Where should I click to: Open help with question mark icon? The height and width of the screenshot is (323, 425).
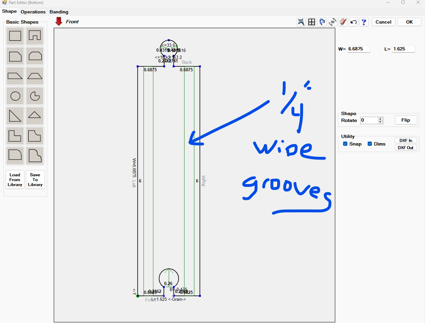coord(364,22)
